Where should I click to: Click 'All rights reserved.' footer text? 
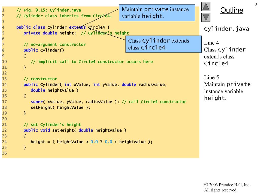tap(221, 190)
